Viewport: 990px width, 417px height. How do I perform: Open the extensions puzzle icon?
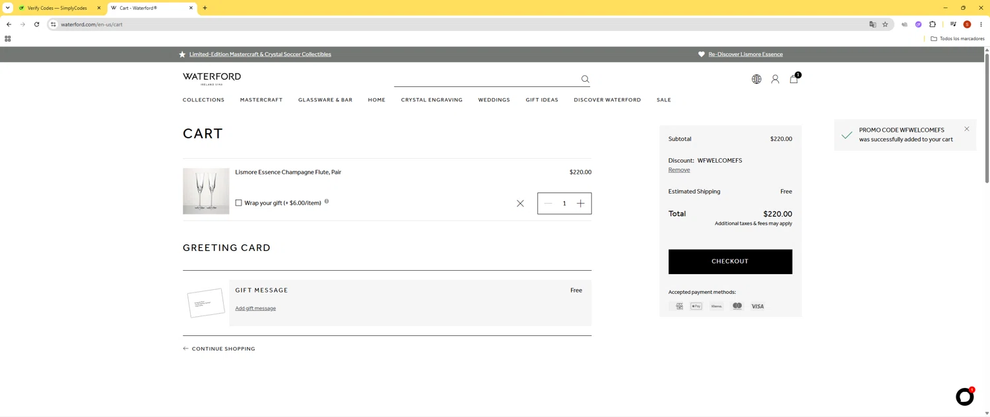click(x=933, y=24)
